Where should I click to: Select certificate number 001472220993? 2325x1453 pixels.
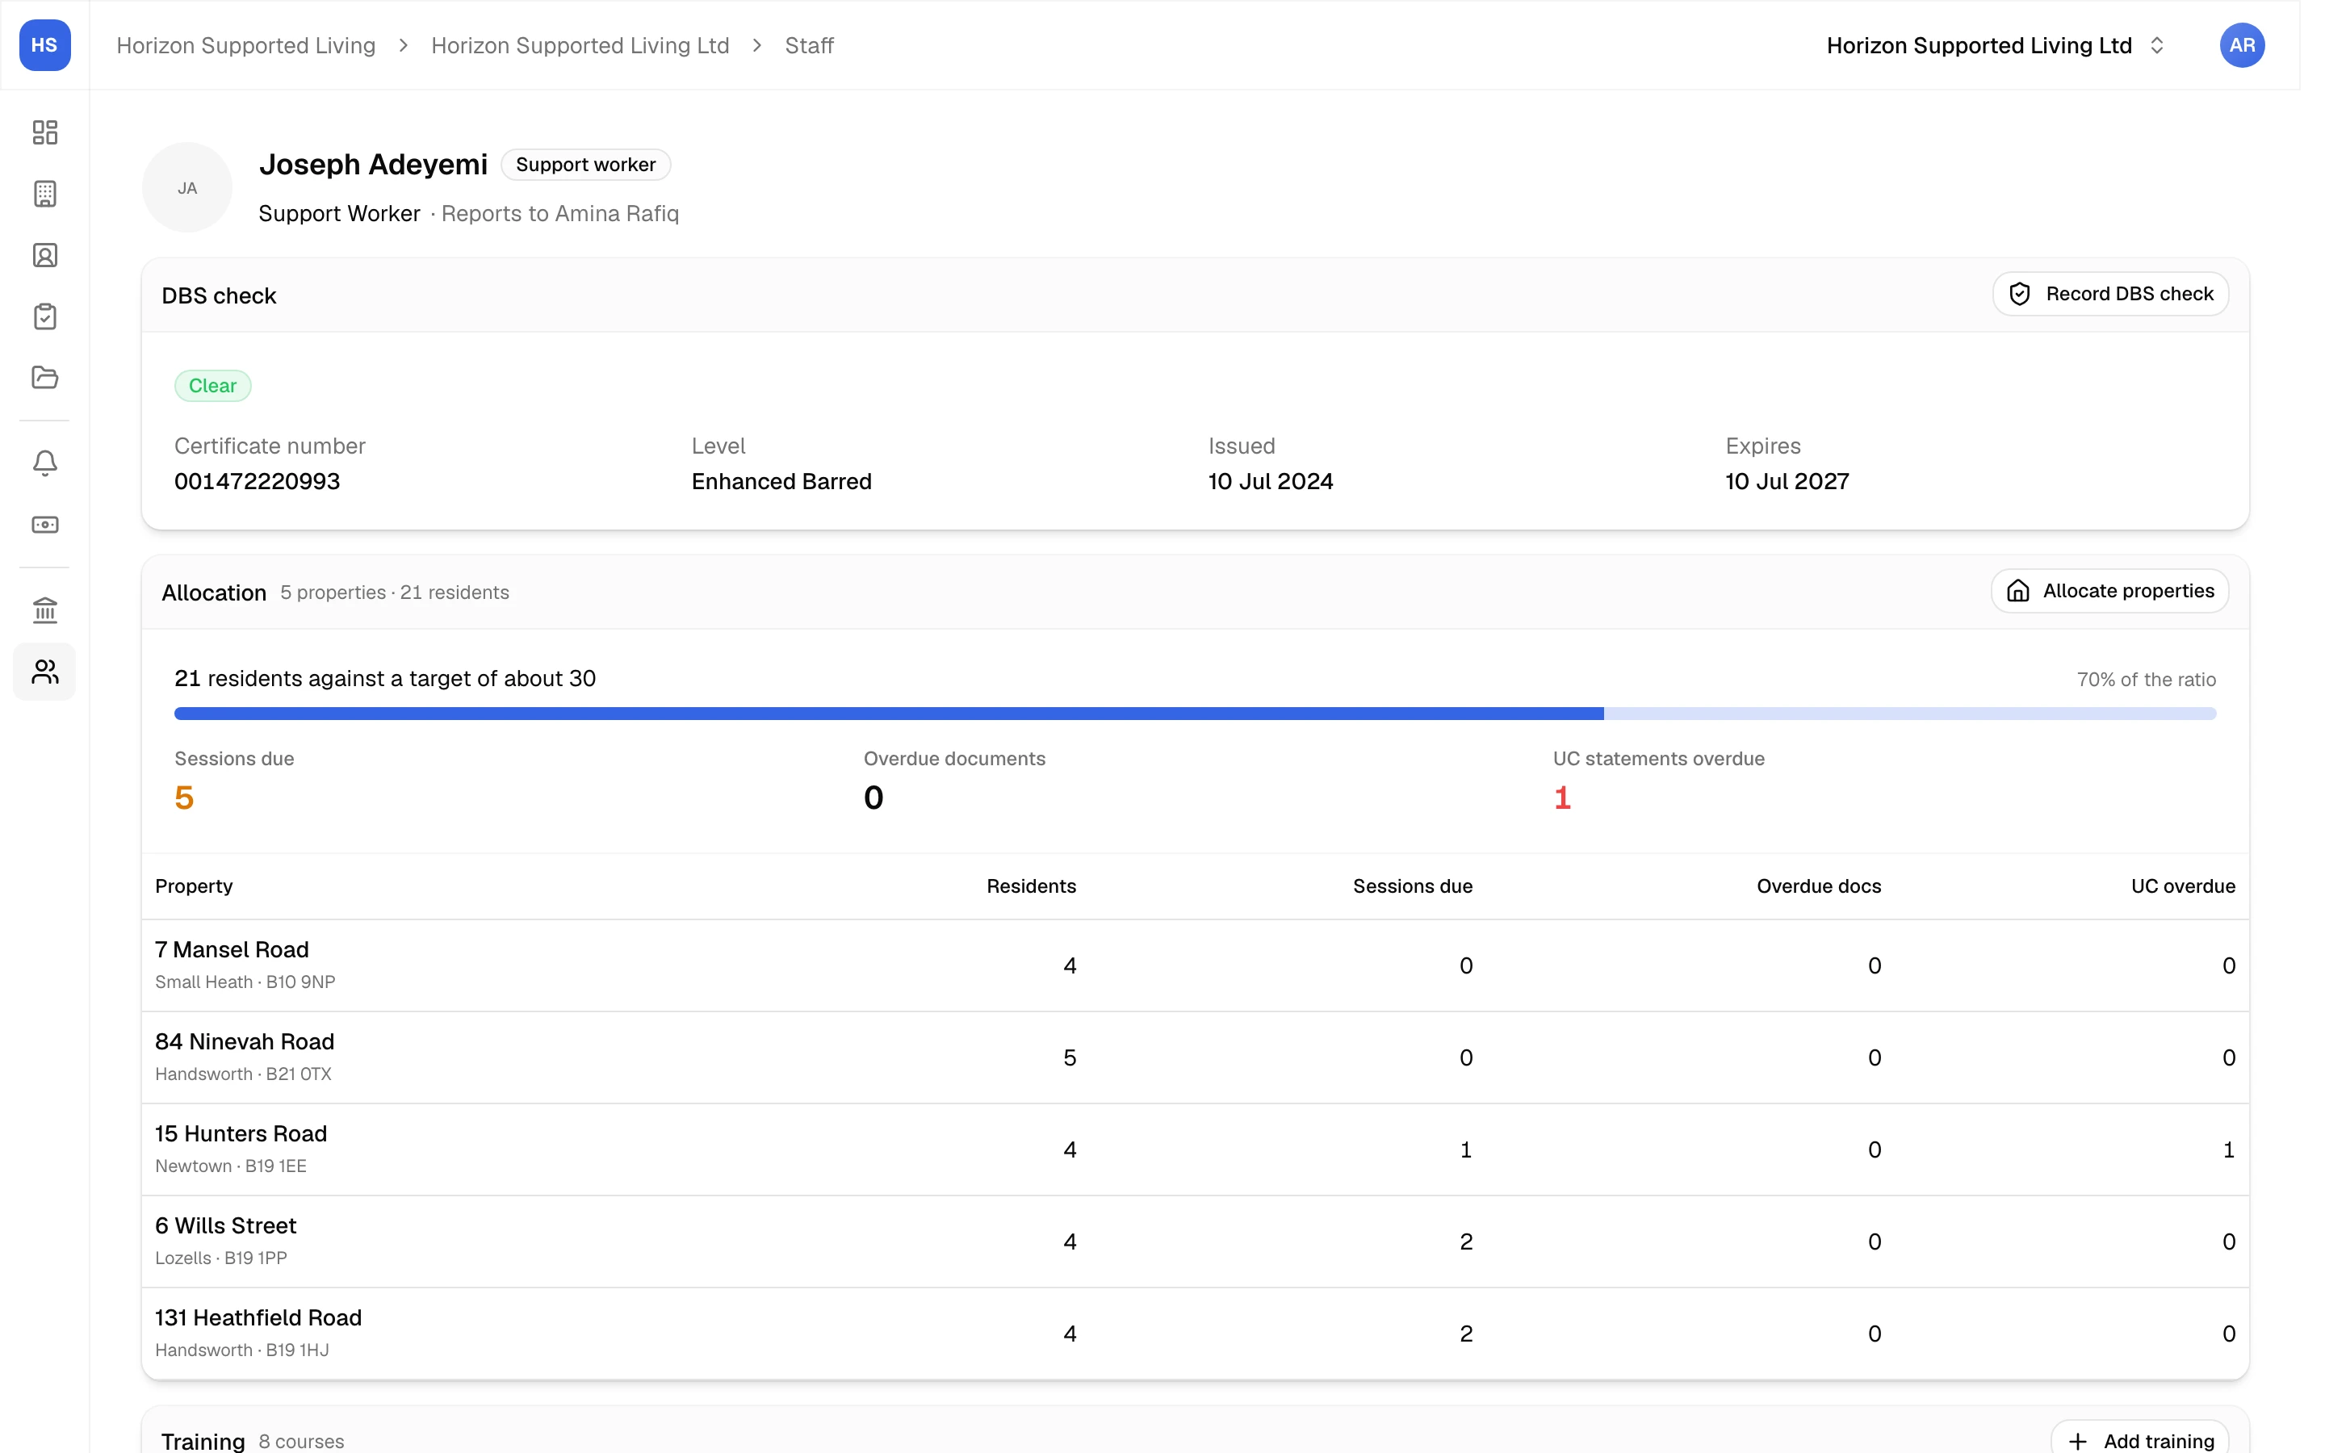(x=257, y=481)
